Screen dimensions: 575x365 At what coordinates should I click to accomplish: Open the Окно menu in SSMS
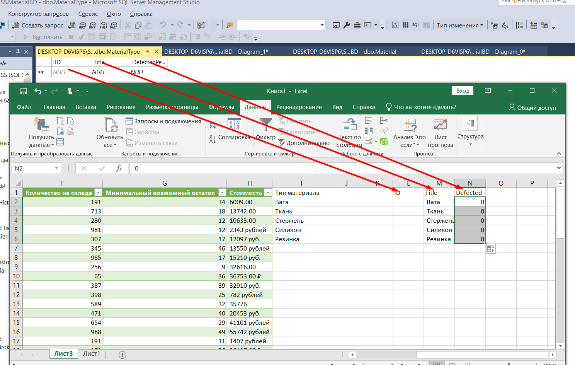coord(114,14)
